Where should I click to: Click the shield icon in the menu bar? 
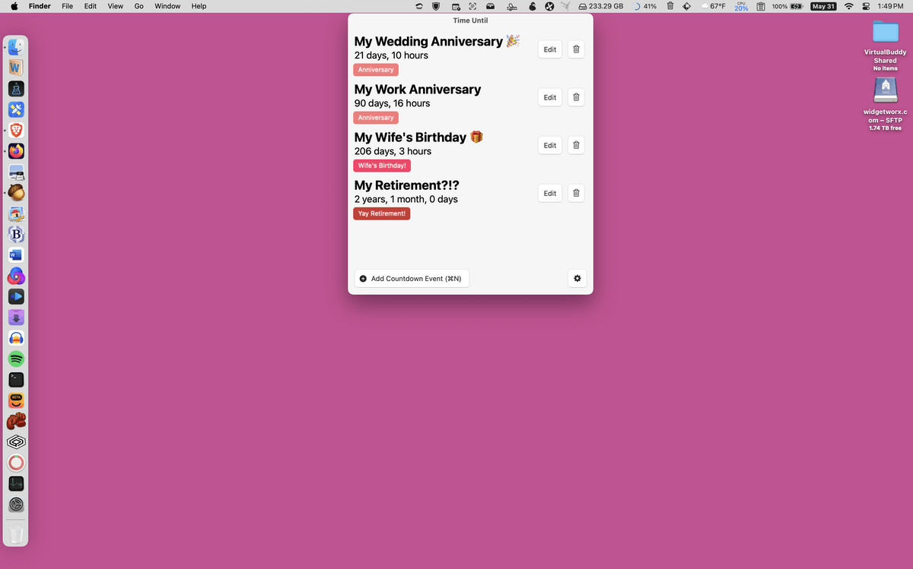[x=435, y=6]
